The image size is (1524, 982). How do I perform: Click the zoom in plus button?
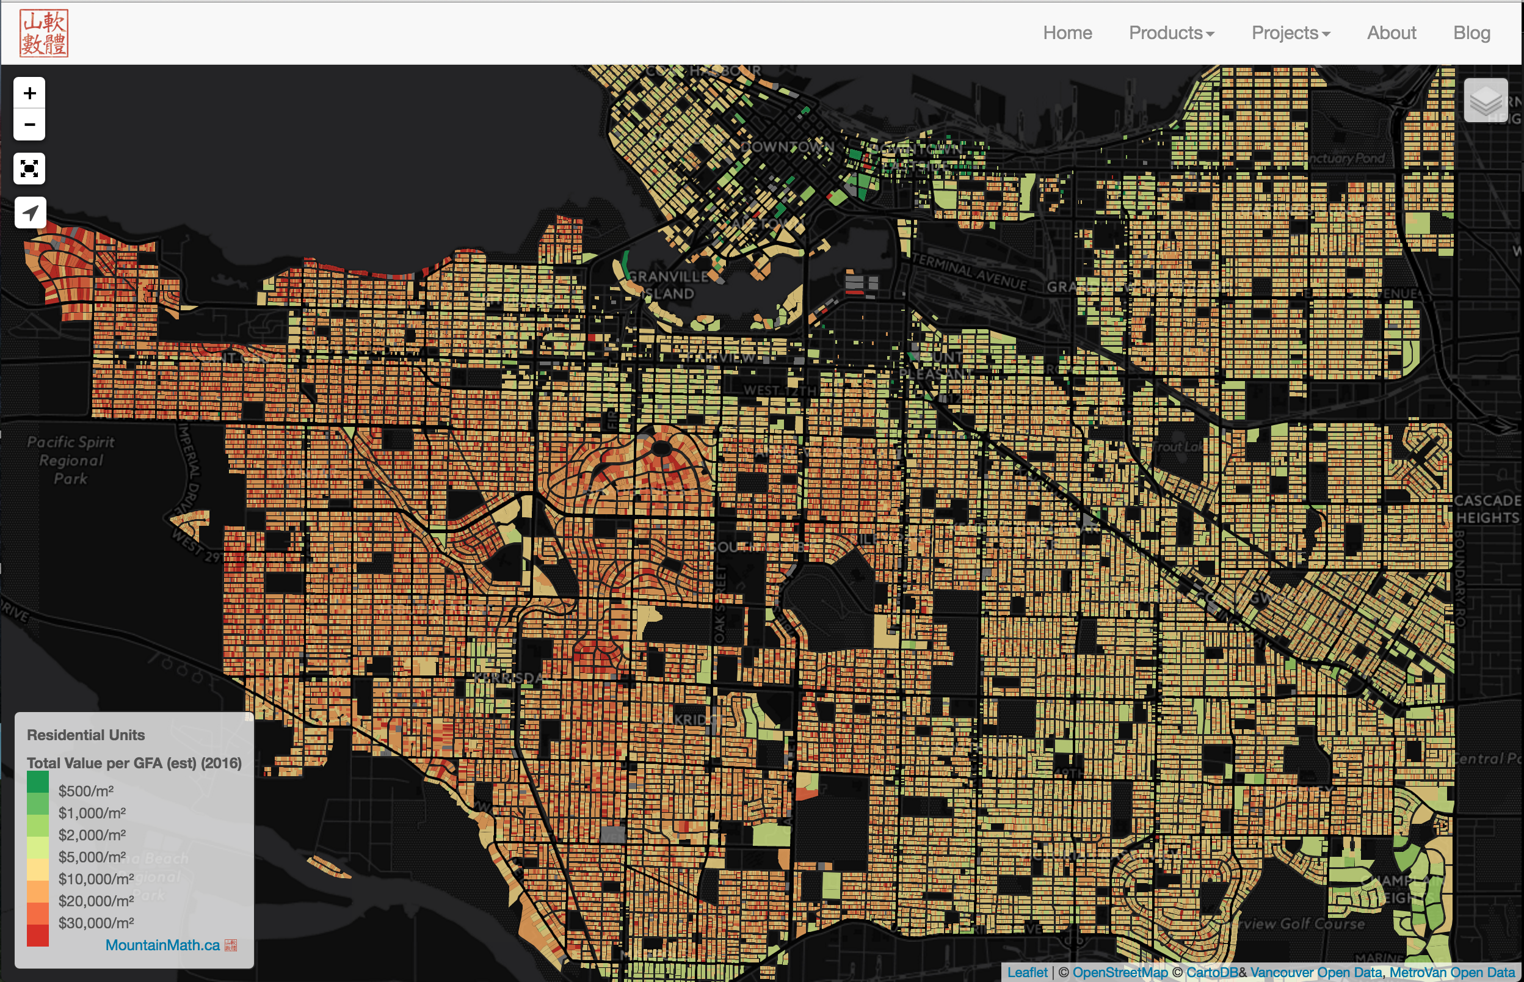[x=29, y=93]
